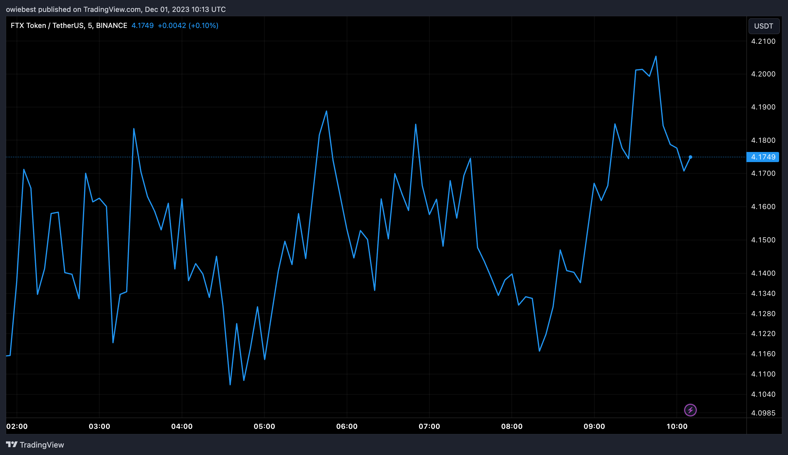Image resolution: width=788 pixels, height=455 pixels.
Task: Click the 4.1749 current price label
Action: [x=763, y=157]
